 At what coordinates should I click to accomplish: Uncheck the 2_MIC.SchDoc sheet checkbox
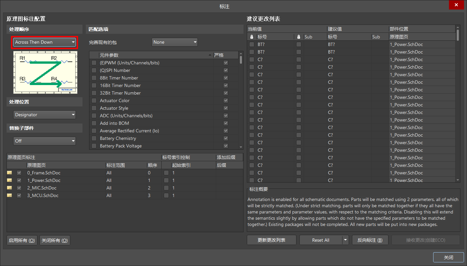(x=19, y=188)
